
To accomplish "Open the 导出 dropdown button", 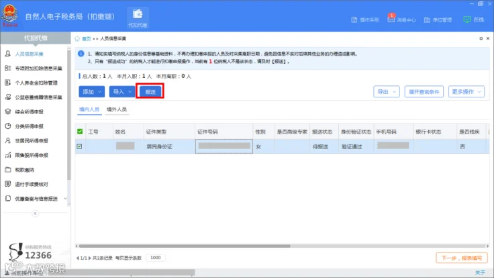I will 387,92.
